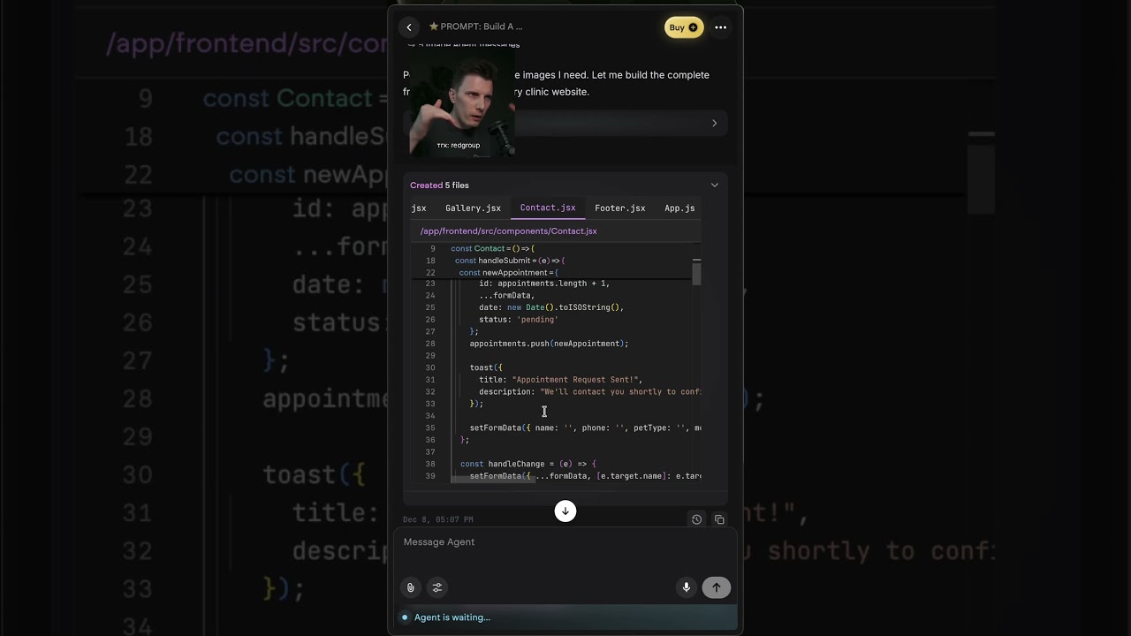
Task: Jump to bottom with down-arrow button
Action: click(x=565, y=511)
